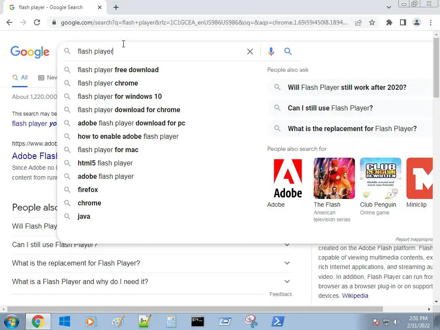Click the volume speaker tray icon

click(397, 322)
